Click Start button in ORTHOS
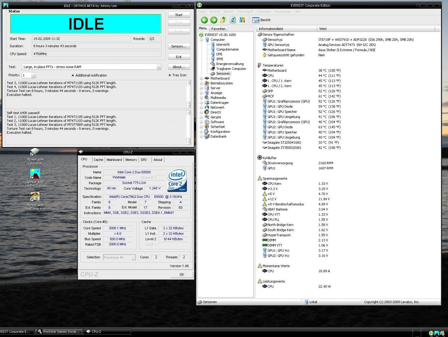The height and width of the screenshot is (337, 448). click(x=179, y=15)
